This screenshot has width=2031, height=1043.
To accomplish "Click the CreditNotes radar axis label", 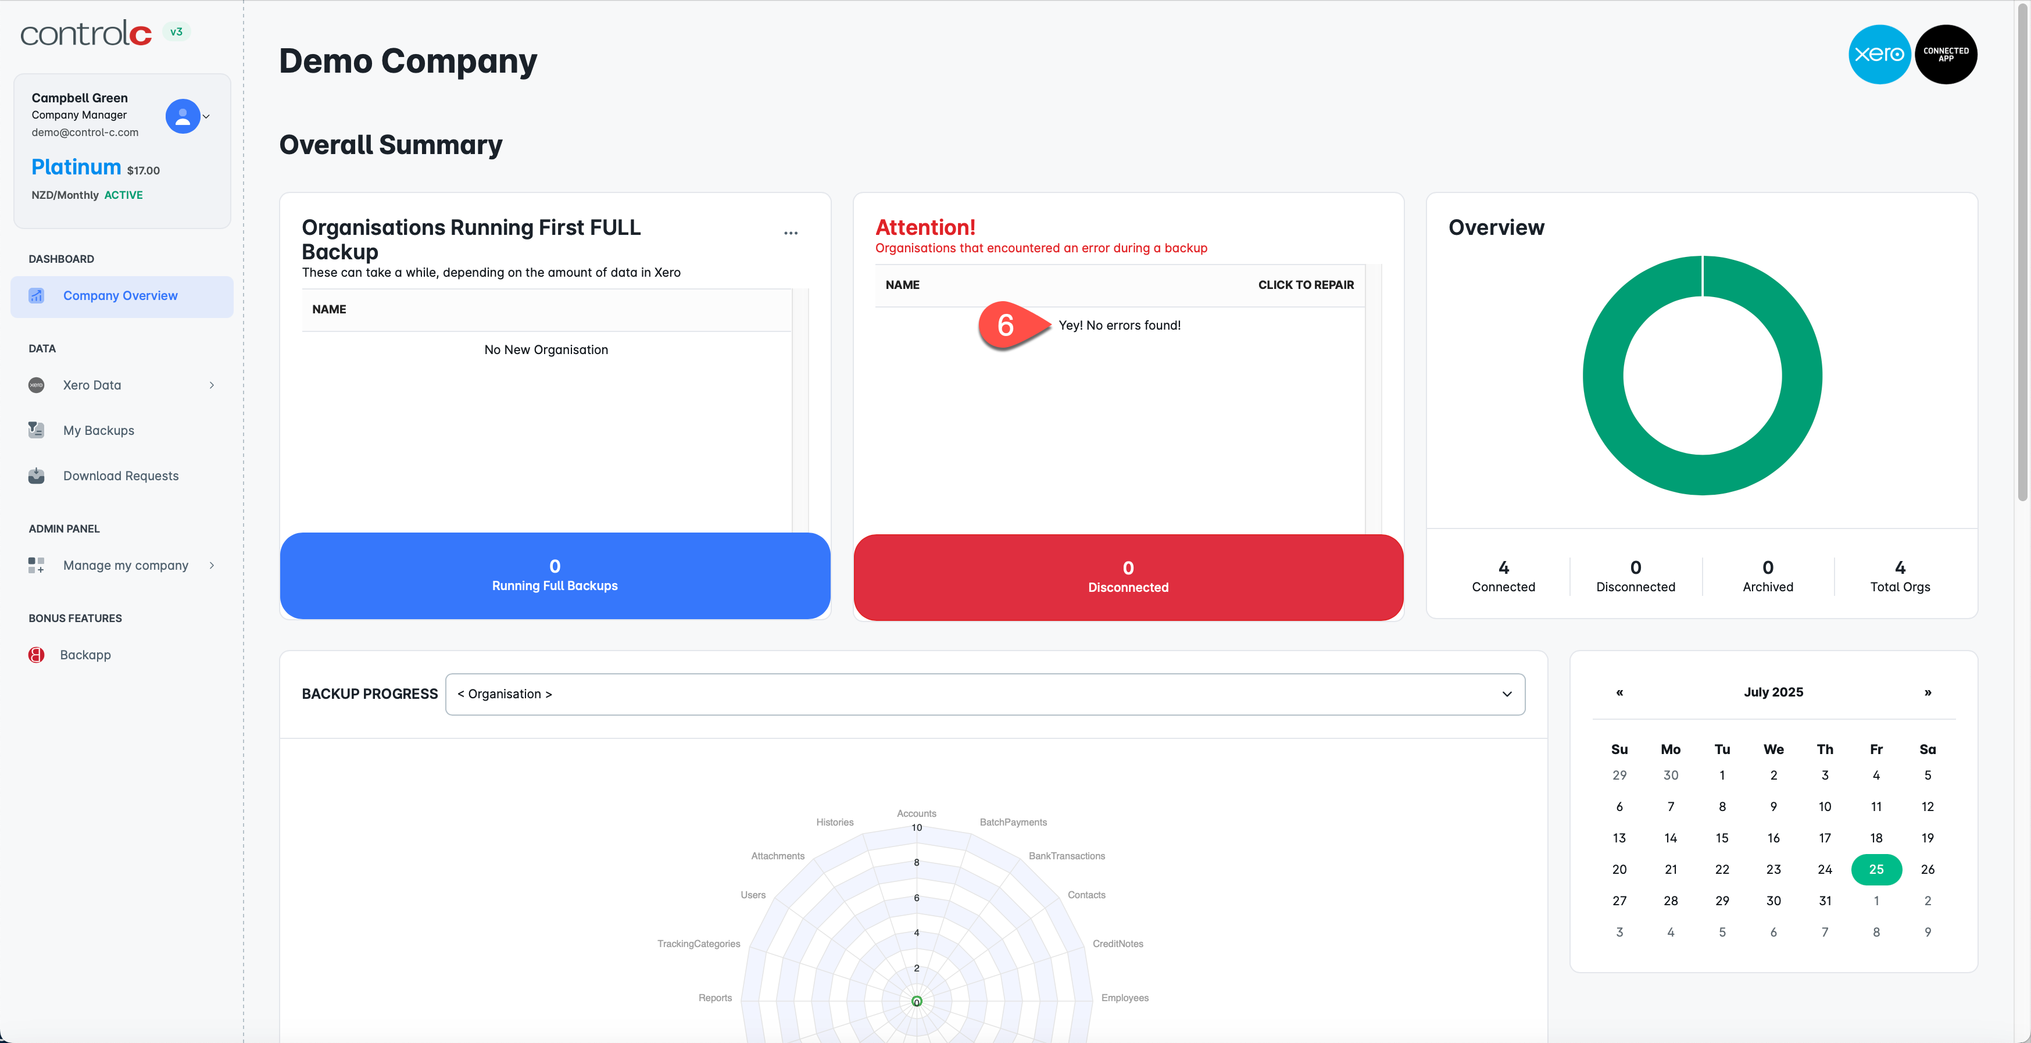I will pyautogui.click(x=1117, y=944).
